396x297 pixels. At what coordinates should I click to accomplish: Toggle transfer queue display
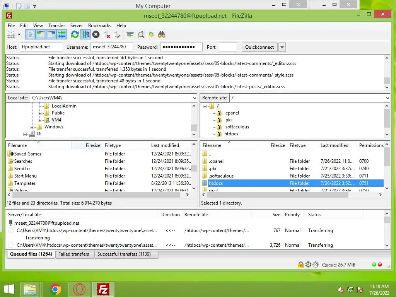point(61,34)
